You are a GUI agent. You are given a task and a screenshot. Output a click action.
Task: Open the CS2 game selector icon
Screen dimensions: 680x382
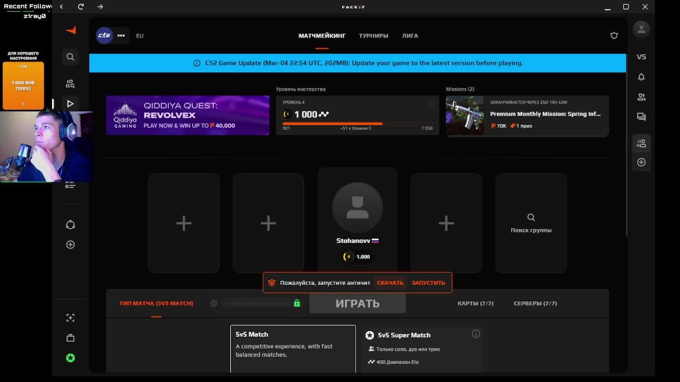point(104,36)
